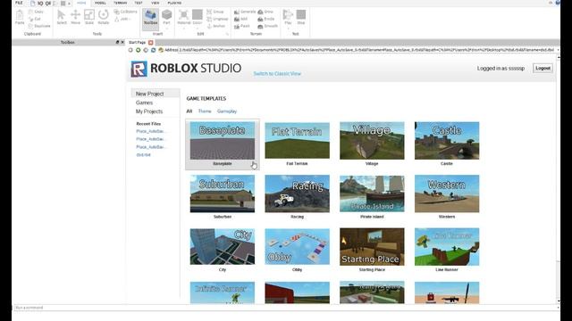This screenshot has width=572, height=321.
Task: Toggle the Anchor tool
Action: click(x=216, y=26)
